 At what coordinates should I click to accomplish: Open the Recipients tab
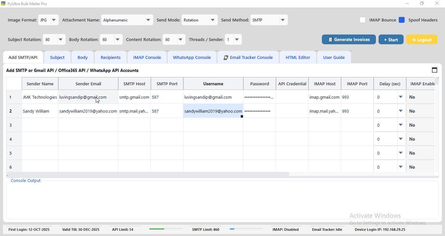click(x=111, y=57)
